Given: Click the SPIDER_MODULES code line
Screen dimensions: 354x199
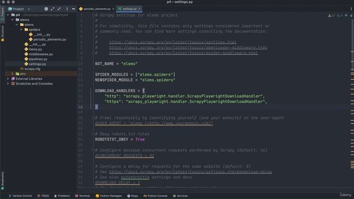Looking at the screenshot, I should click(135, 75).
